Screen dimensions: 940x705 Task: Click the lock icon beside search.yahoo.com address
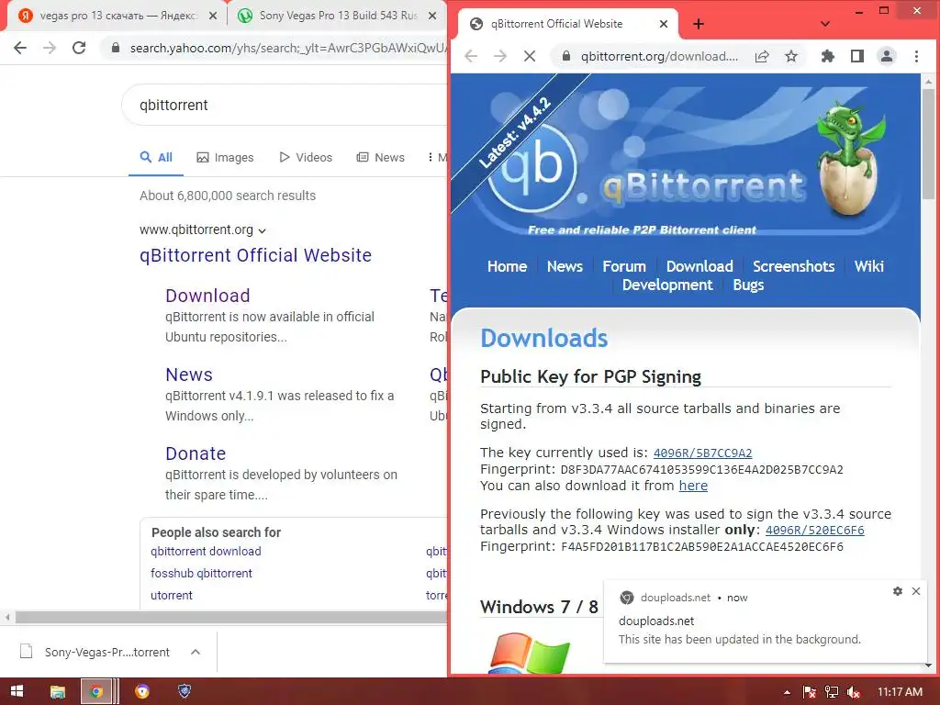pyautogui.click(x=116, y=48)
